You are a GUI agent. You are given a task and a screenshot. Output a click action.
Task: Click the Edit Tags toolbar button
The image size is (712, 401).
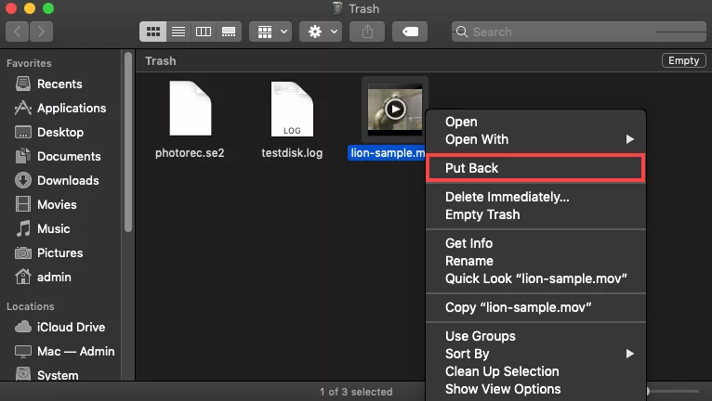pyautogui.click(x=410, y=32)
